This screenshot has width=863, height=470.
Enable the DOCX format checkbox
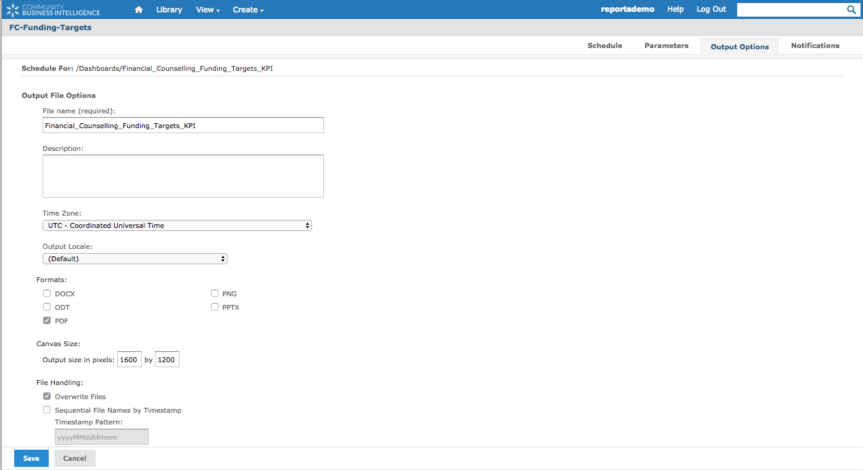tap(47, 293)
